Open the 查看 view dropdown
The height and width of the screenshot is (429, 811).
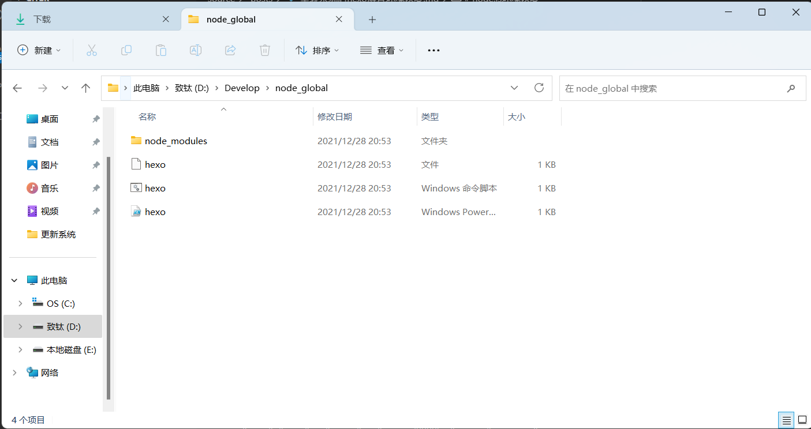(x=382, y=50)
